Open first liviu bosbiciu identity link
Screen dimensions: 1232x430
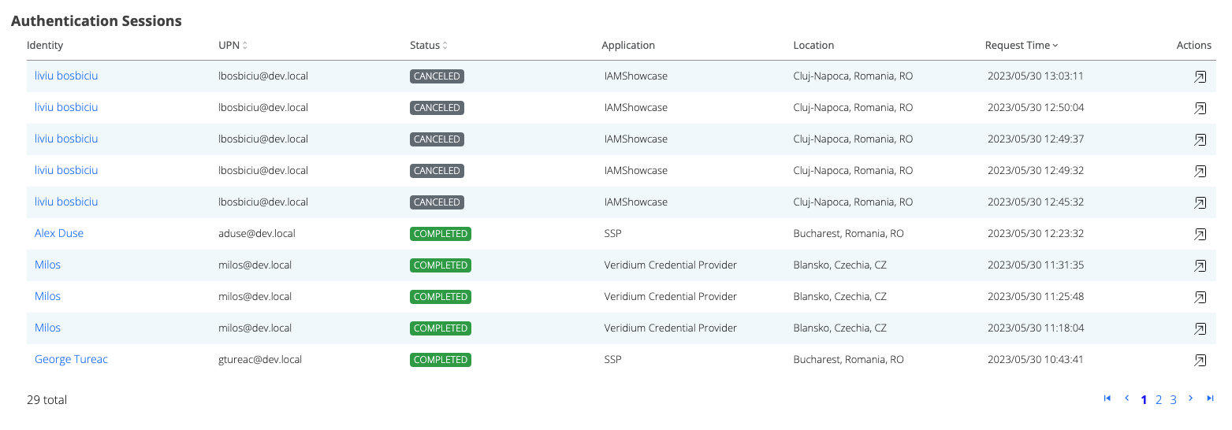coord(66,76)
